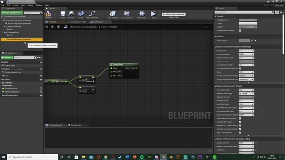
Task: Click the Add Component button
Action: 12,13
